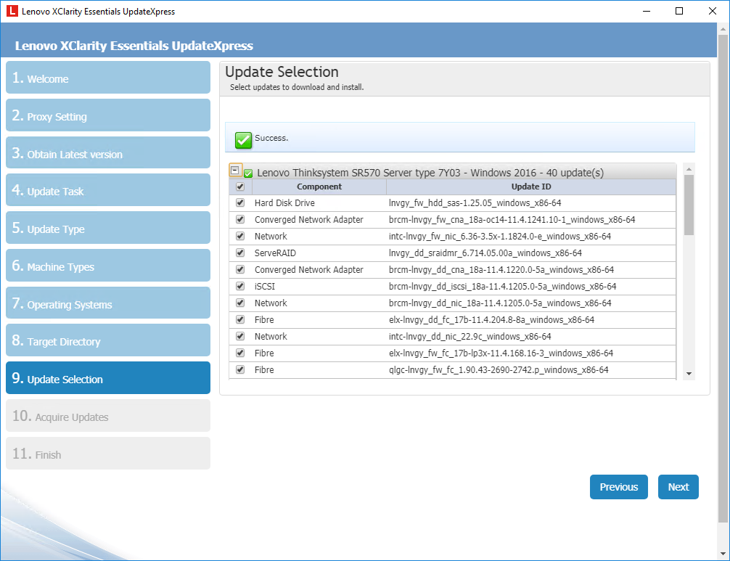The height and width of the screenshot is (561, 730).
Task: Click the iSCSI component name
Action: (x=264, y=287)
